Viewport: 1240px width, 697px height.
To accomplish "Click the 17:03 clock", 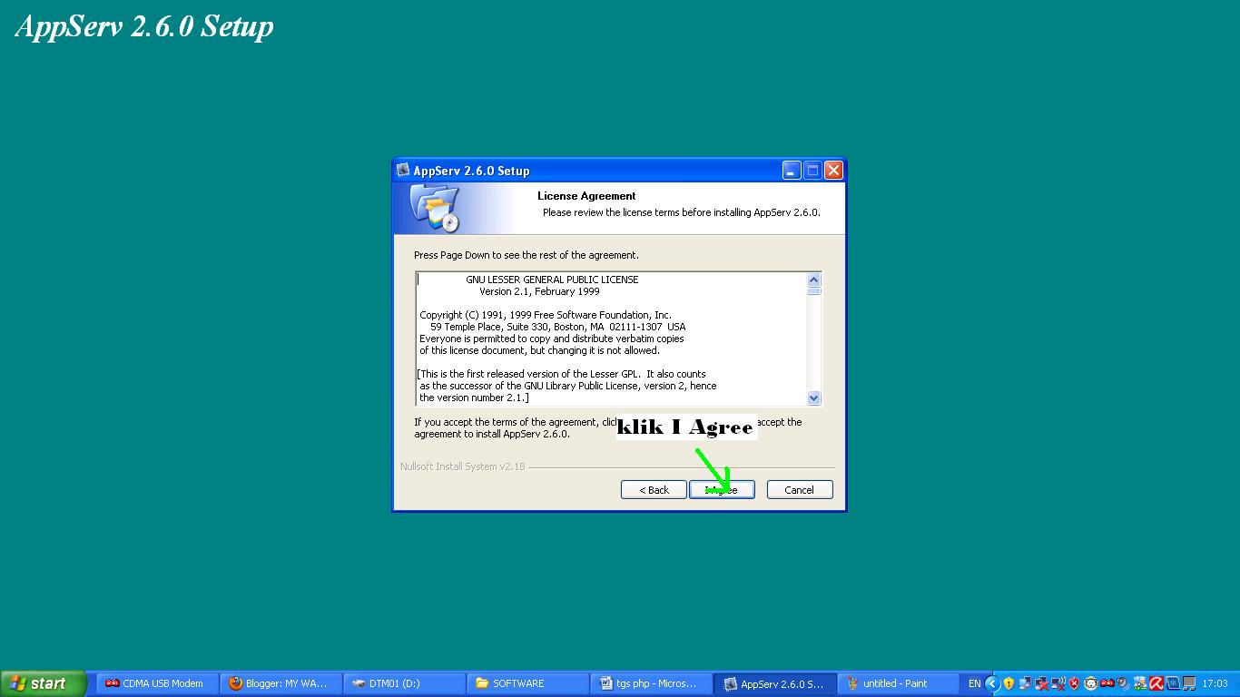I will (x=1215, y=683).
